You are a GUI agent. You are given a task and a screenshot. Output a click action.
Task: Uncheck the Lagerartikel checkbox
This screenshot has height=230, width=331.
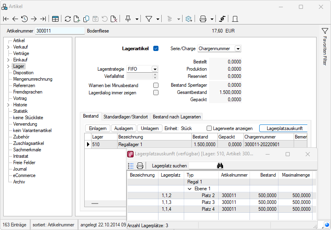156,49
